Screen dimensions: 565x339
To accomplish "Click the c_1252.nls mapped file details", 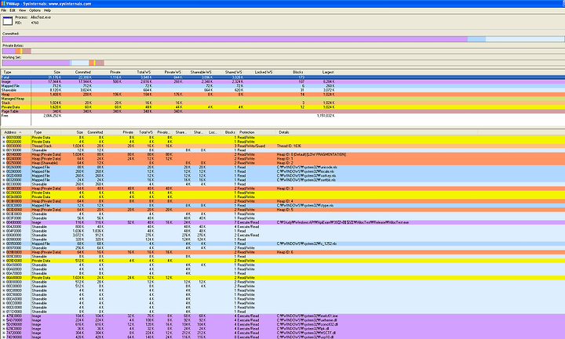I will tap(306, 243).
